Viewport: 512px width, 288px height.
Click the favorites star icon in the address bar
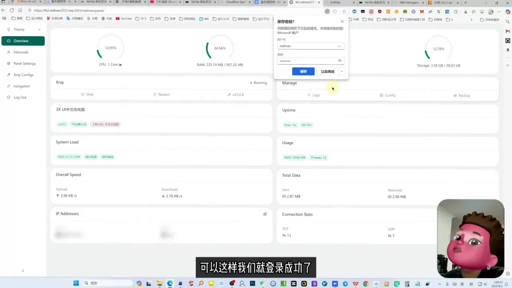click(x=344, y=11)
